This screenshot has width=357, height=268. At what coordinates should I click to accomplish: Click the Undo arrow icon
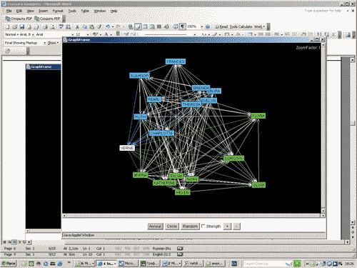pos(108,26)
